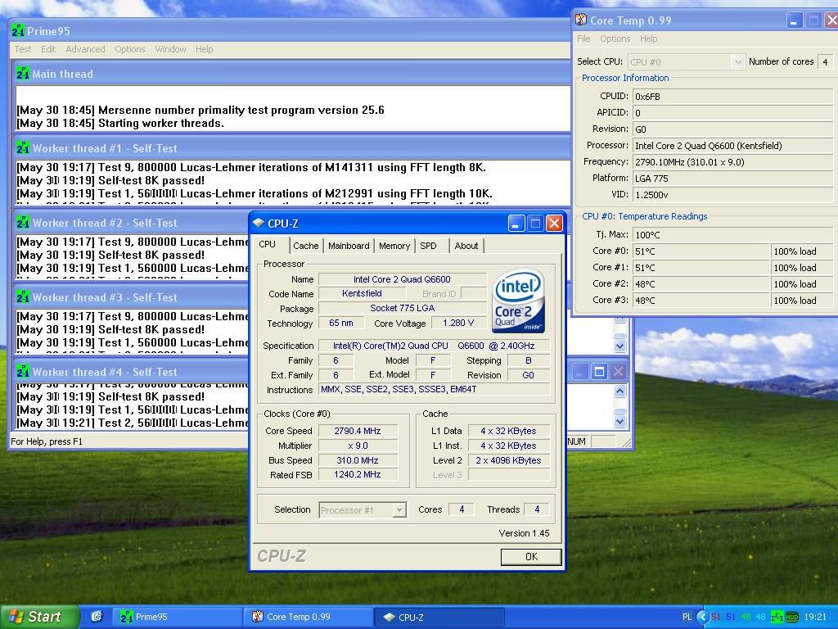Open the Cache tab in CPU-Z
This screenshot has height=629, width=838.
click(x=305, y=246)
